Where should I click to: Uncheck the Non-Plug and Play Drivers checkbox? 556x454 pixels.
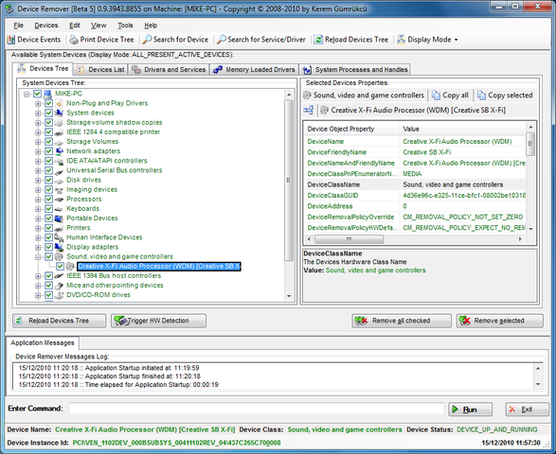coord(48,103)
